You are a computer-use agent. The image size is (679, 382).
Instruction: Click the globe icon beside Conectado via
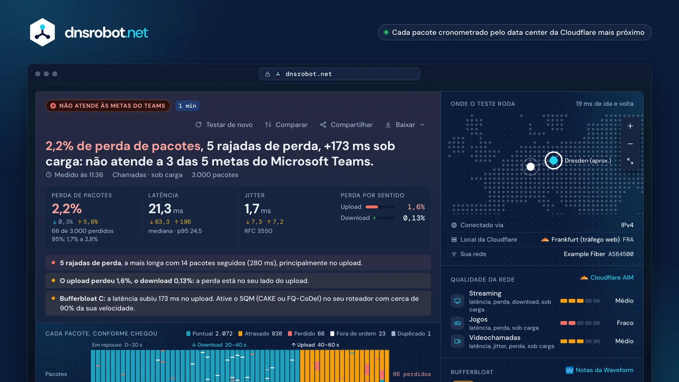[x=454, y=225]
